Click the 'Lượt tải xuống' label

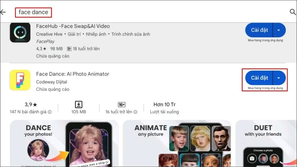tap(164, 112)
